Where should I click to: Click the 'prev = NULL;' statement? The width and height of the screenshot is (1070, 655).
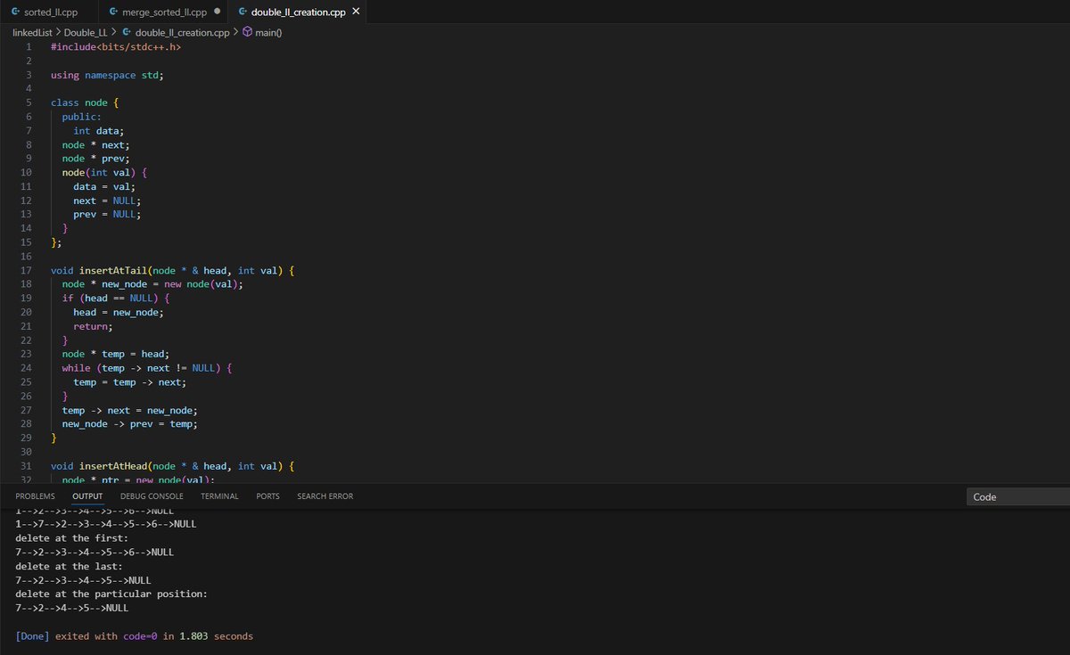point(107,214)
